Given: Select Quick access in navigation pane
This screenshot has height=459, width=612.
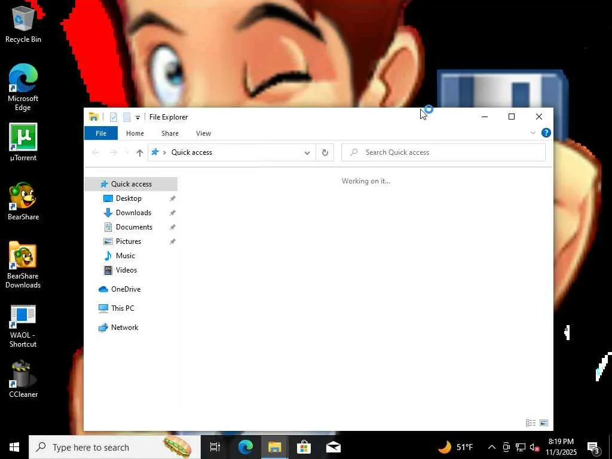Looking at the screenshot, I should pos(131,184).
